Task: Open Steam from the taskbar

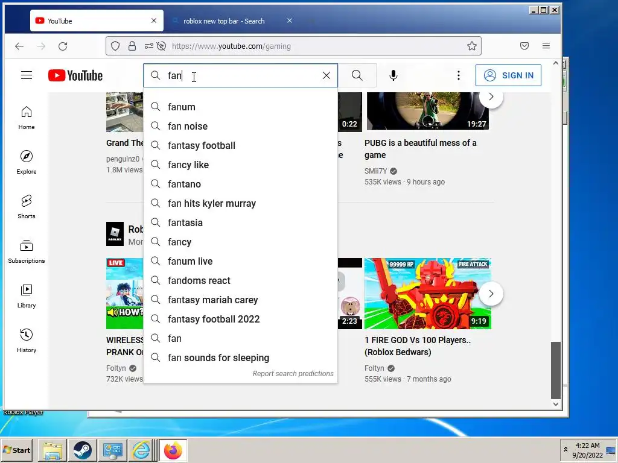Action: coord(82,450)
